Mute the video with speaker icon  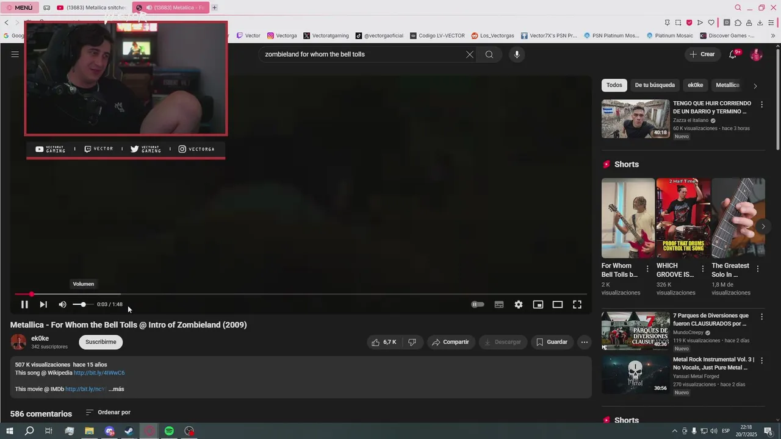(x=62, y=304)
